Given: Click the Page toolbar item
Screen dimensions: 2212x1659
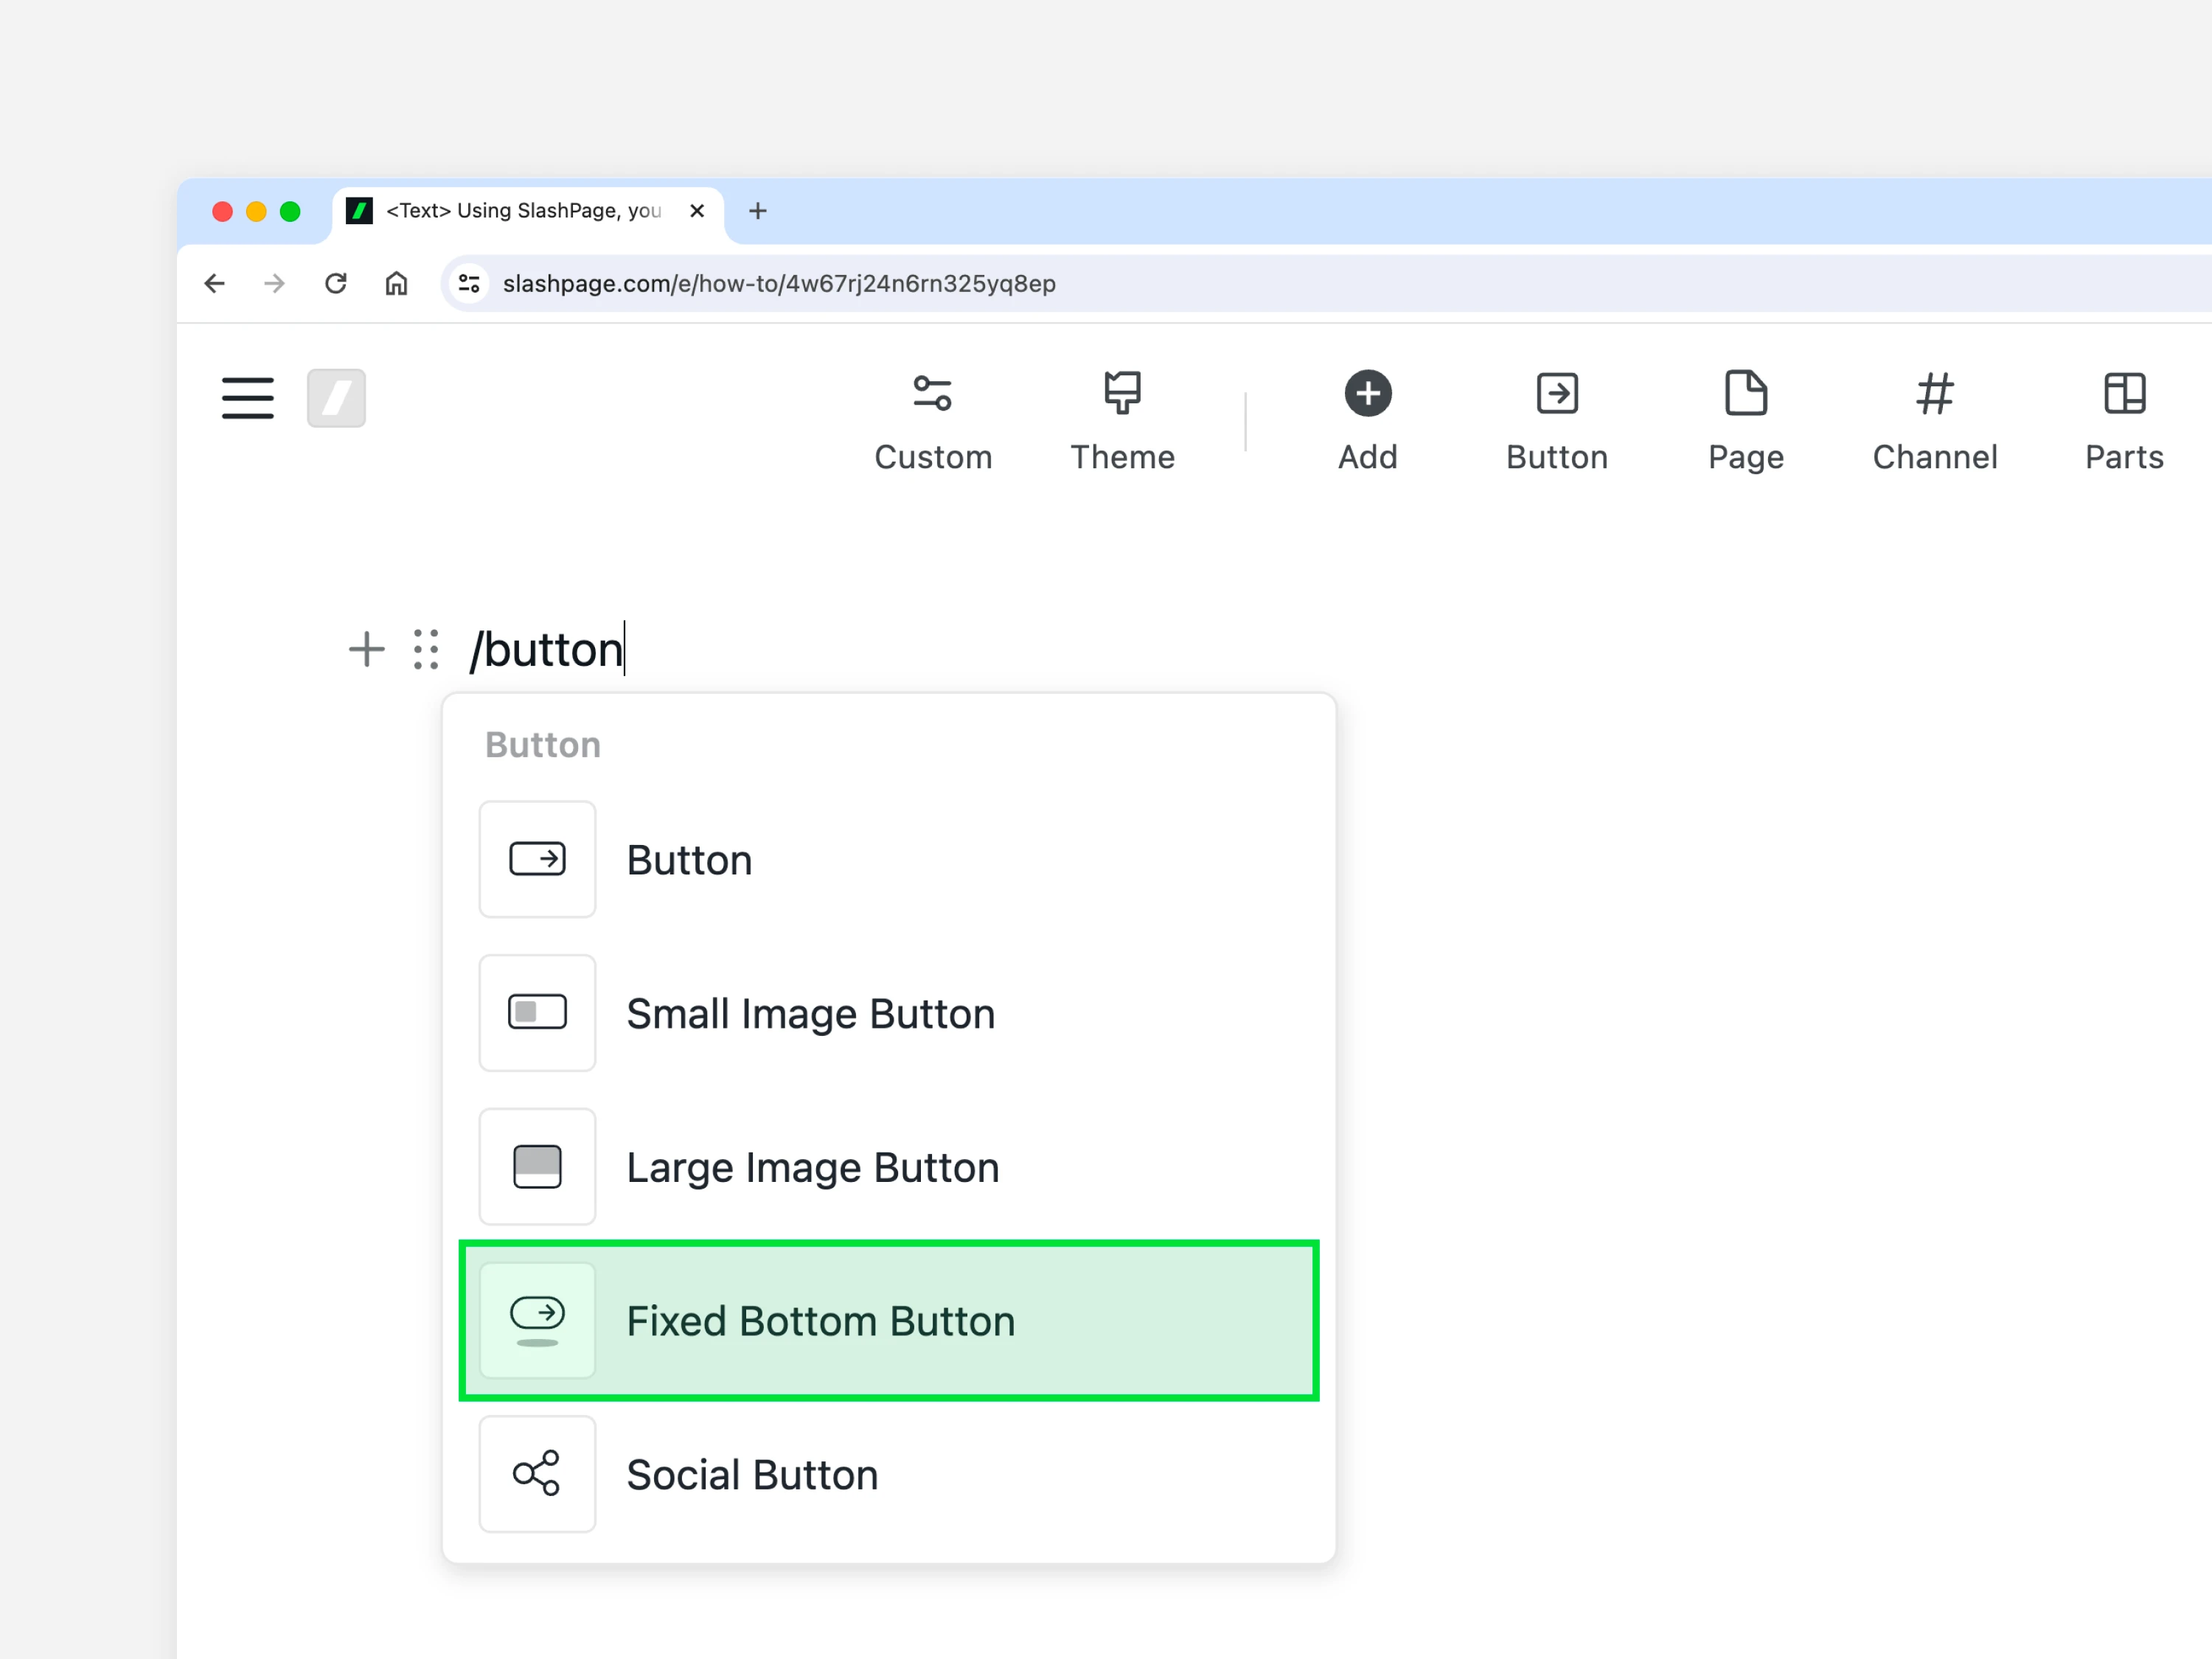Looking at the screenshot, I should coord(1746,421).
